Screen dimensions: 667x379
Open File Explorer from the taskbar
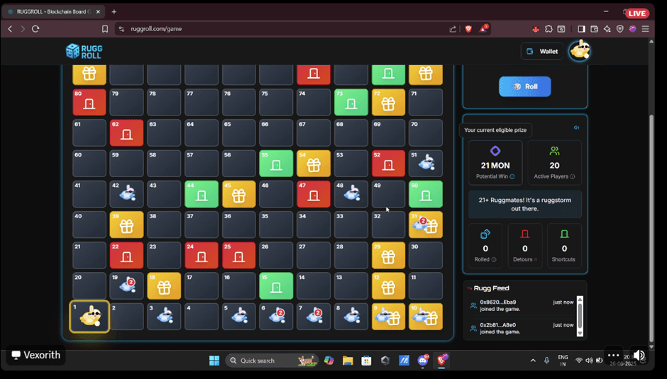pos(348,361)
